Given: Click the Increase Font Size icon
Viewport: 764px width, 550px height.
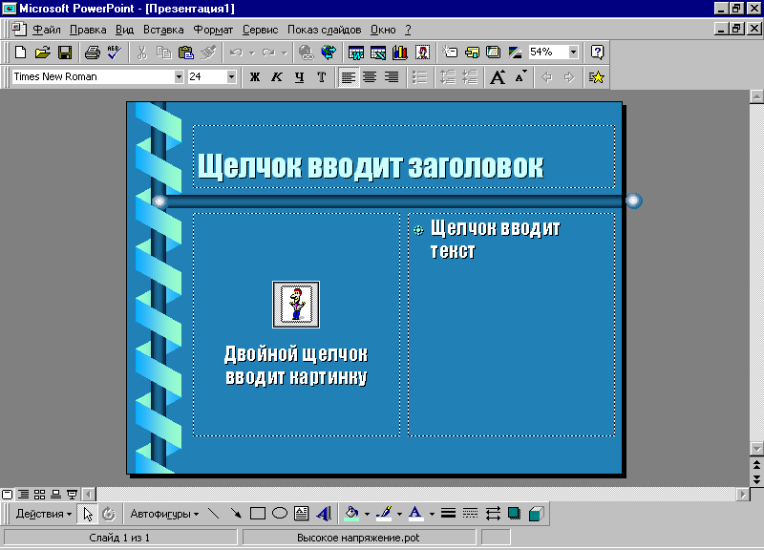Looking at the screenshot, I should [498, 77].
